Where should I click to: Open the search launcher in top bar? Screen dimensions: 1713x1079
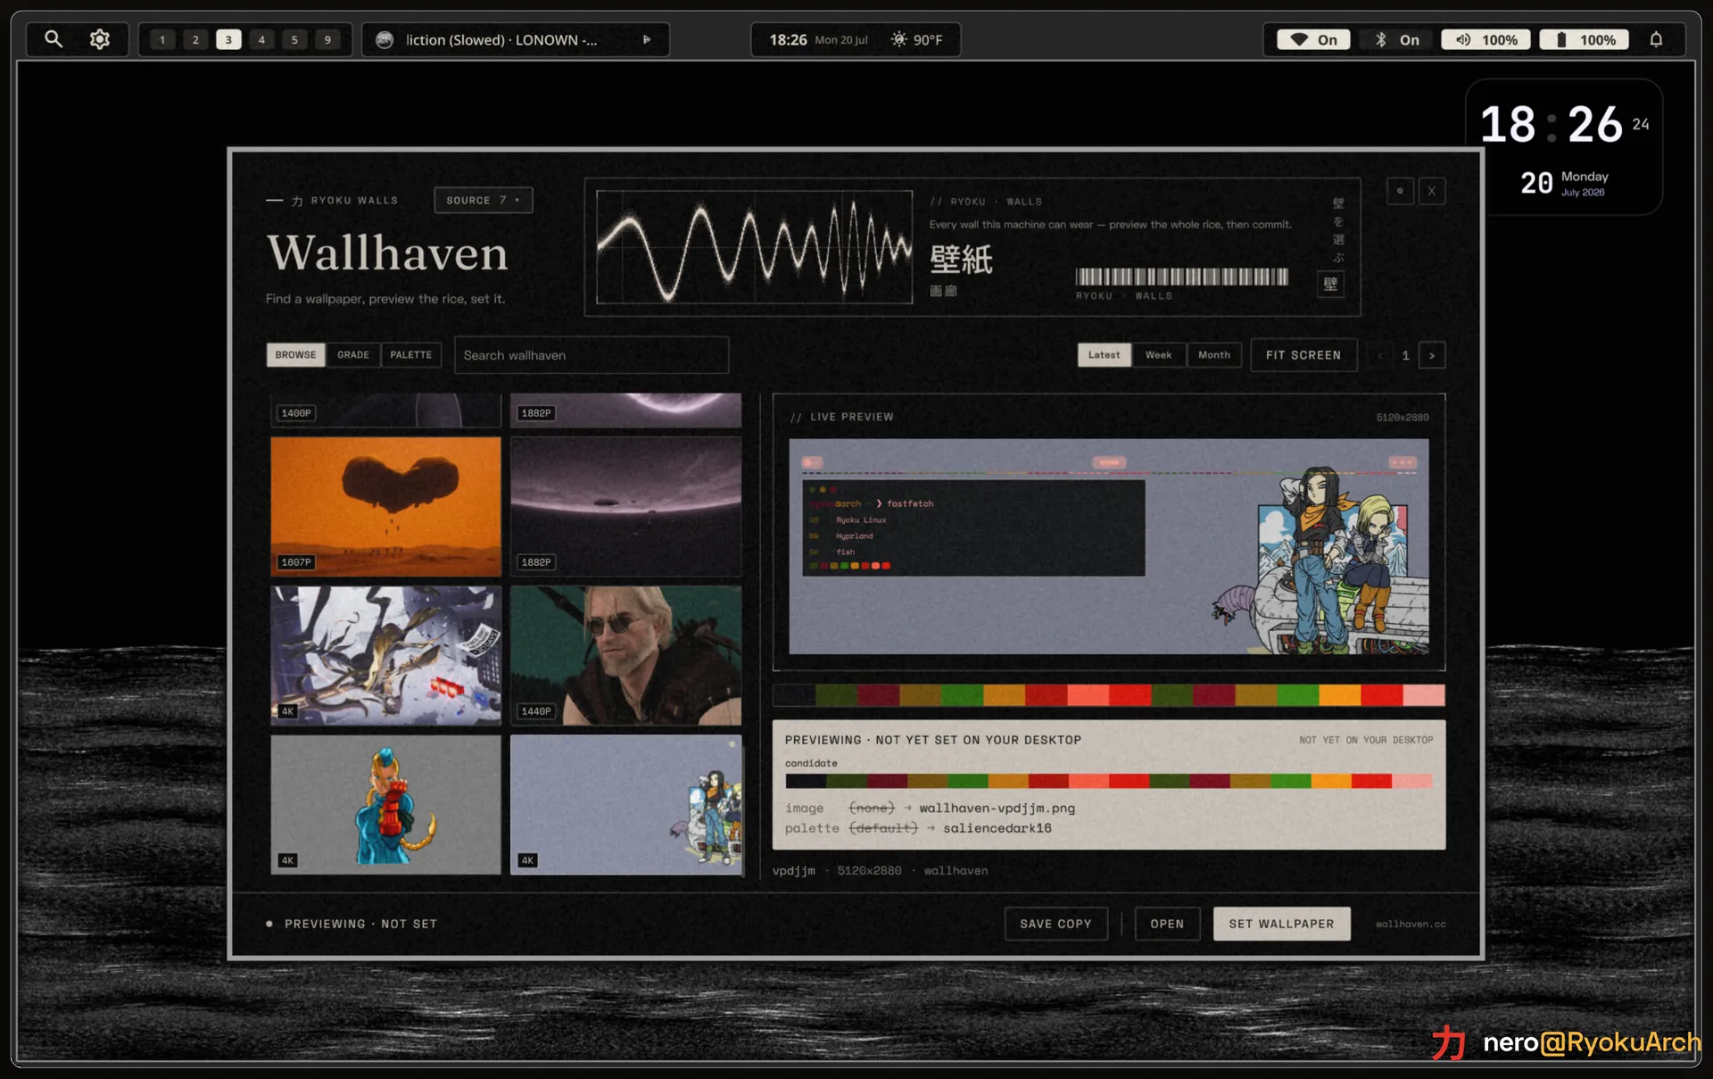coord(54,39)
